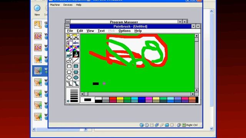Choose the thickest line in linesize box
The image size is (246, 138).
pyautogui.click(x=74, y=101)
